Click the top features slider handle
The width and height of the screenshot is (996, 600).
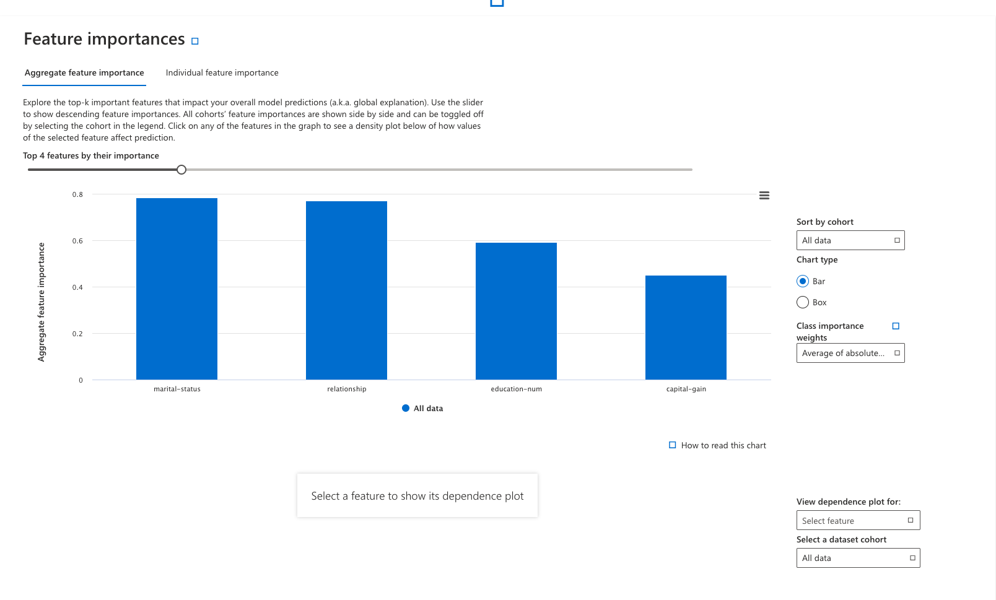coord(181,170)
